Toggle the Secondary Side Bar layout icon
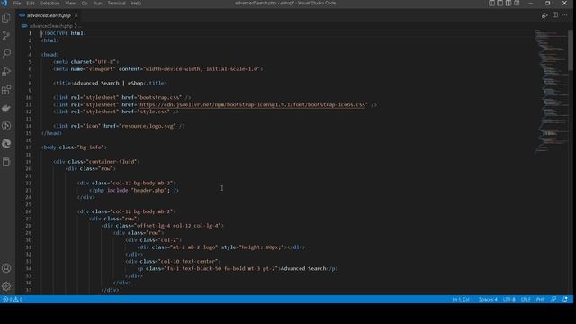Viewport: 576px width, 324px height. 508,3
